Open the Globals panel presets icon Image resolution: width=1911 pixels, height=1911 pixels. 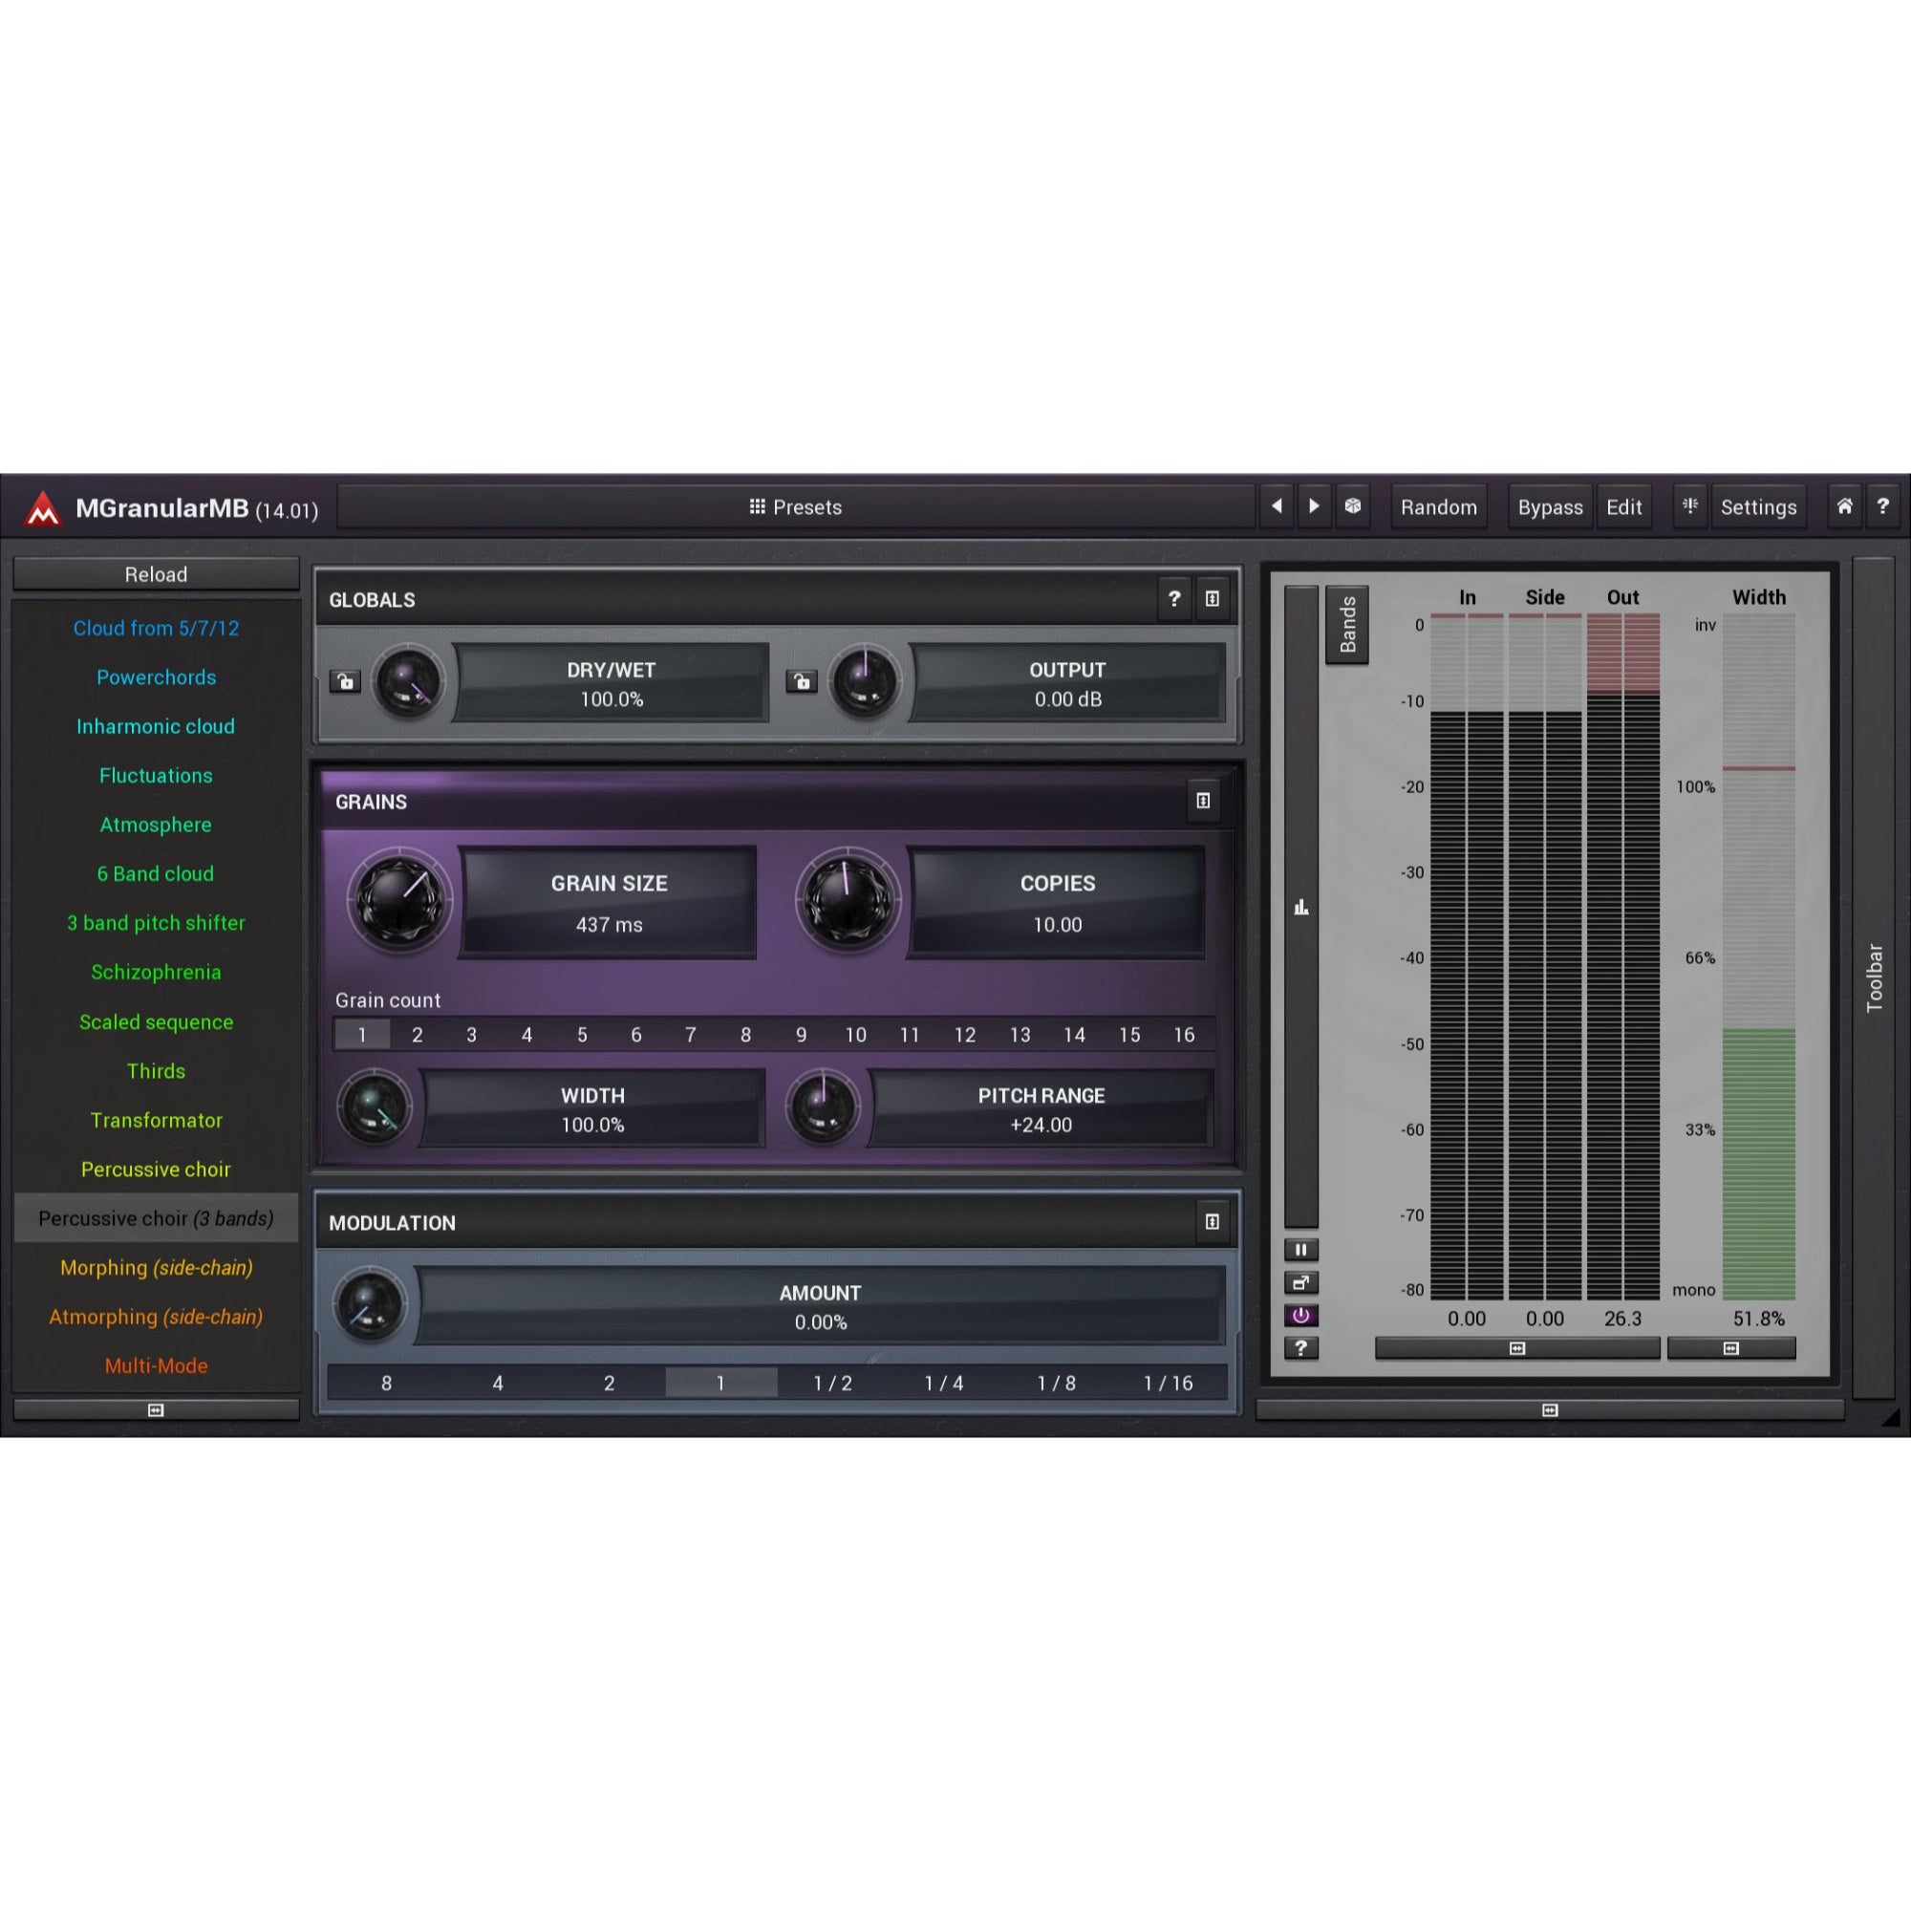(x=1212, y=598)
